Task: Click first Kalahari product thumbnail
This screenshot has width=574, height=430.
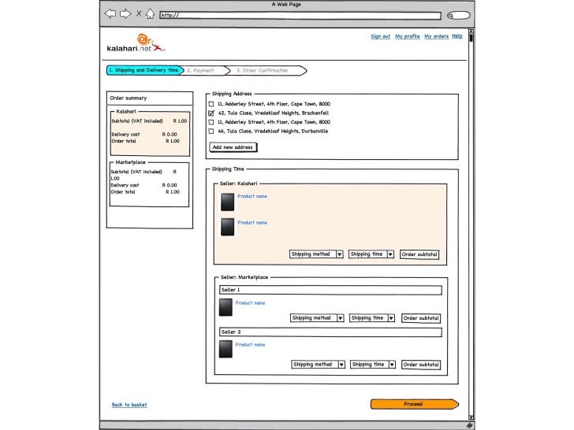Action: coord(227,202)
